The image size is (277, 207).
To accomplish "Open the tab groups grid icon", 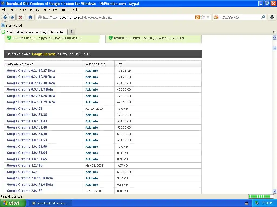I will (x=274, y=32).
